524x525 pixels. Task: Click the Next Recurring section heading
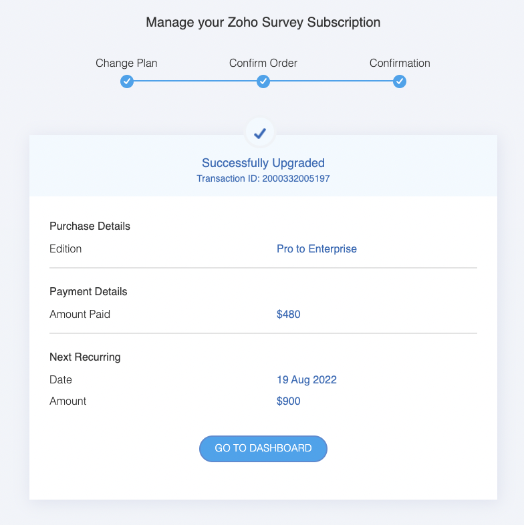click(x=85, y=357)
